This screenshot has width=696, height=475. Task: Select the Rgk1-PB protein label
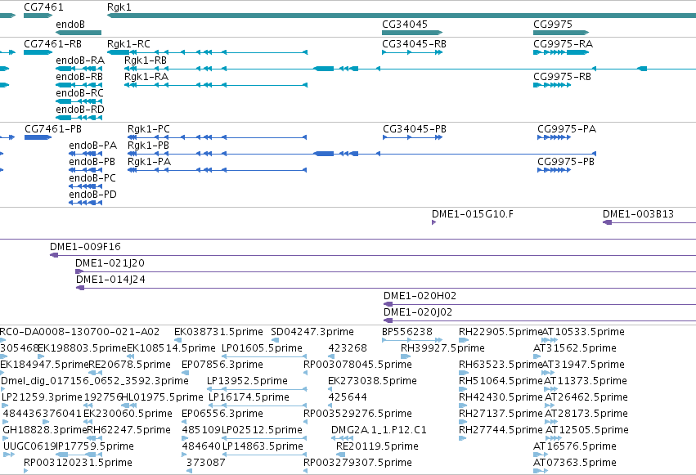148,146
